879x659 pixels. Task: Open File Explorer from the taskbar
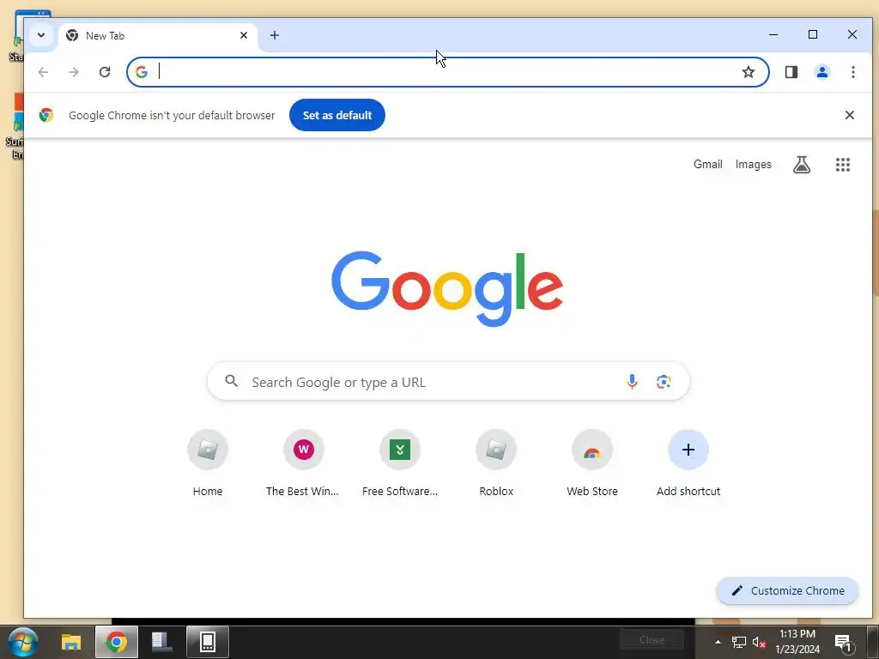pyautogui.click(x=71, y=642)
